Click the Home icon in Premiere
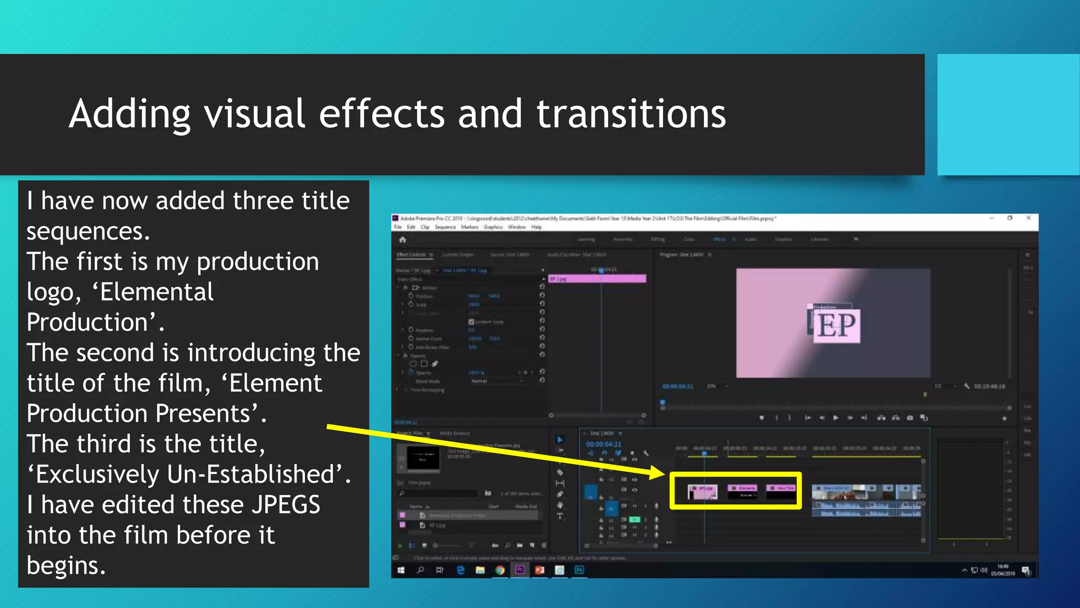This screenshot has height=608, width=1080. click(x=403, y=240)
